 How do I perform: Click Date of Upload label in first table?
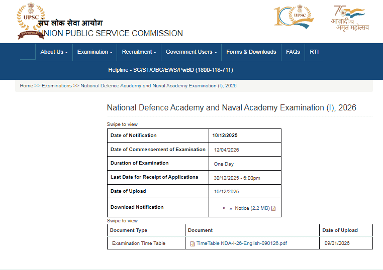128,191
